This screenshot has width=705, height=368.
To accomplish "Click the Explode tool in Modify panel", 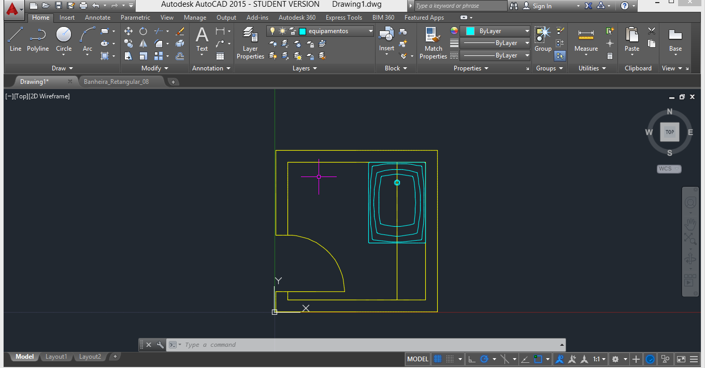I will 180,43.
